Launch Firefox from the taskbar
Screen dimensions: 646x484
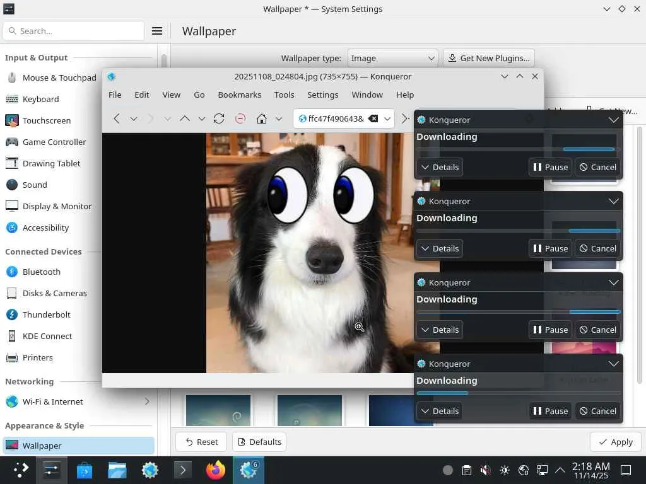pyautogui.click(x=216, y=470)
